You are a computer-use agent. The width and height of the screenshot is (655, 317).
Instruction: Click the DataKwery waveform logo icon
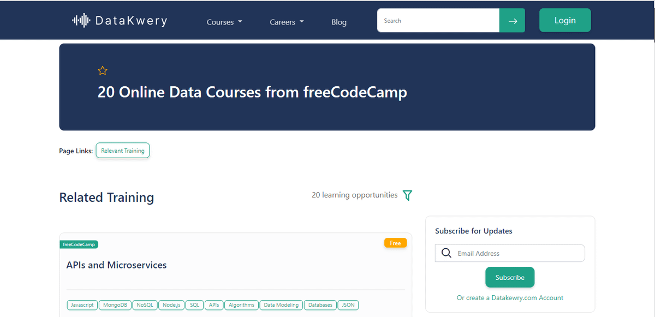click(x=81, y=21)
